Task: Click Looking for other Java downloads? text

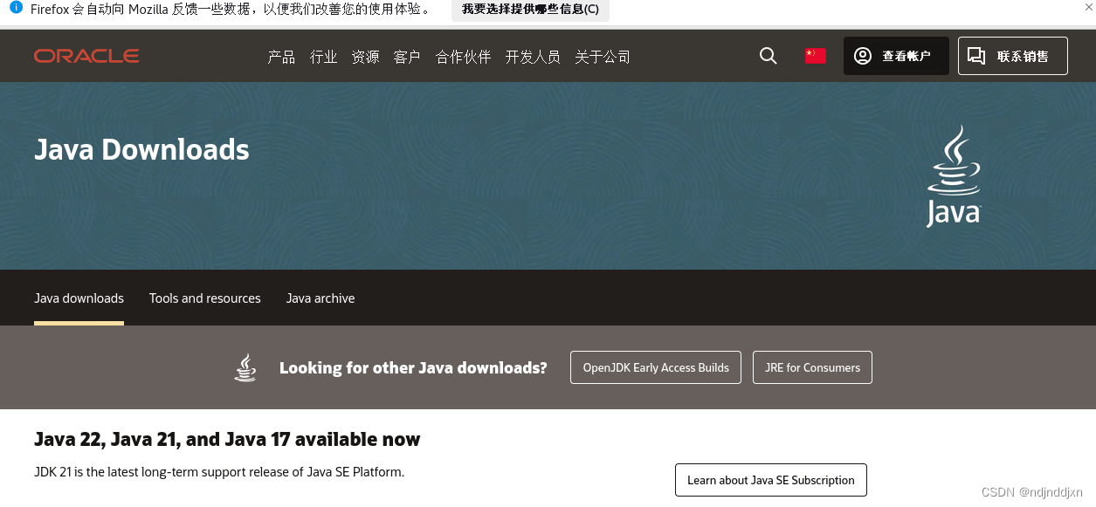Action: point(413,367)
